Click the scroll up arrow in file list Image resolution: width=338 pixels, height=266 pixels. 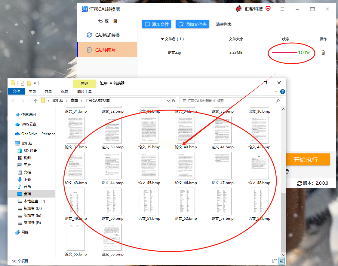tap(284, 109)
